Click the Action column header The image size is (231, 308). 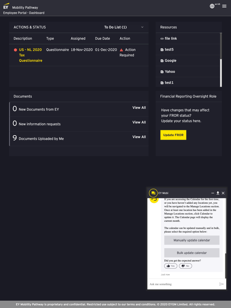(125, 38)
